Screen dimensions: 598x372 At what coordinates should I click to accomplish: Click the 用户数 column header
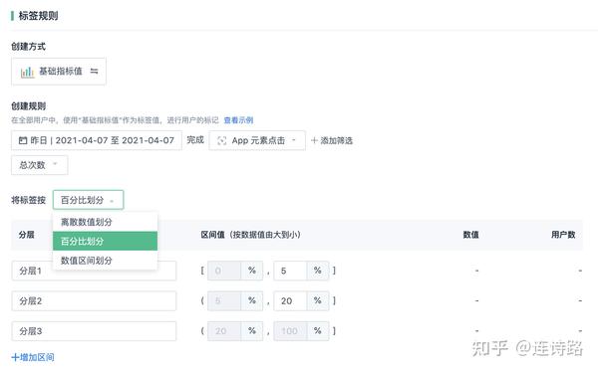click(x=563, y=235)
